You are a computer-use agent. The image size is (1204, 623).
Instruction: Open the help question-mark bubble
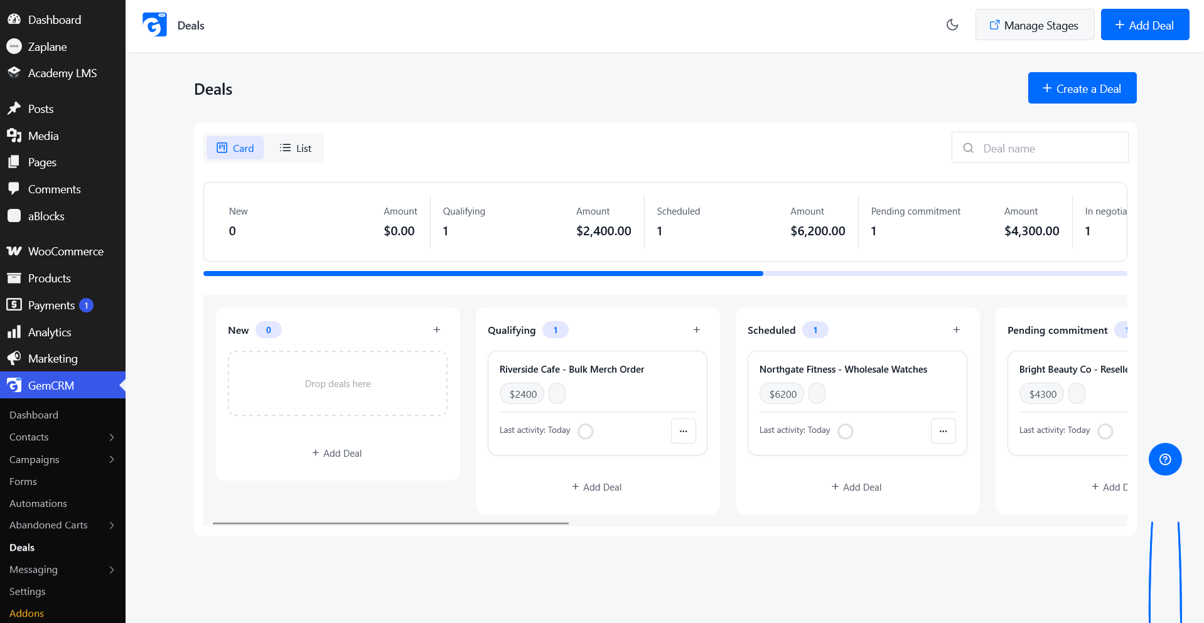point(1165,459)
